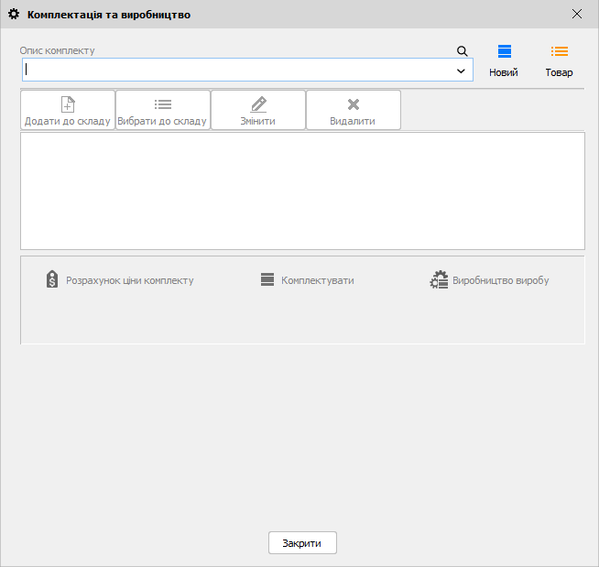The width and height of the screenshot is (599, 567).
Task: Click the gear icon in title bar
Action: click(x=14, y=15)
